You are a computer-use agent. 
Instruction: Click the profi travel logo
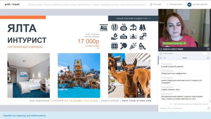12,4
